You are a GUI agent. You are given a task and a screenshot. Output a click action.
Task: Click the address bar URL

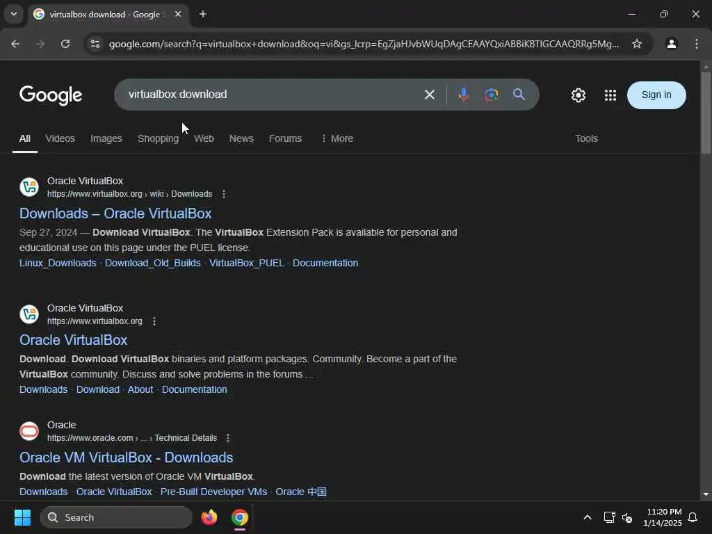point(364,44)
